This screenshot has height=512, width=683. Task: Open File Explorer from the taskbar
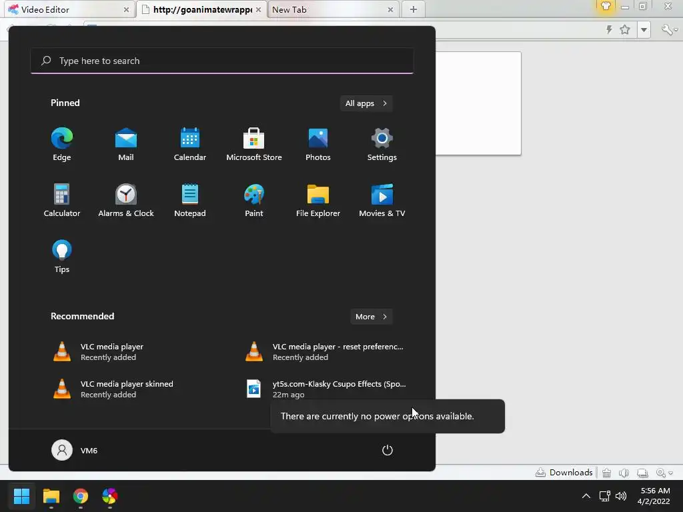click(x=51, y=496)
